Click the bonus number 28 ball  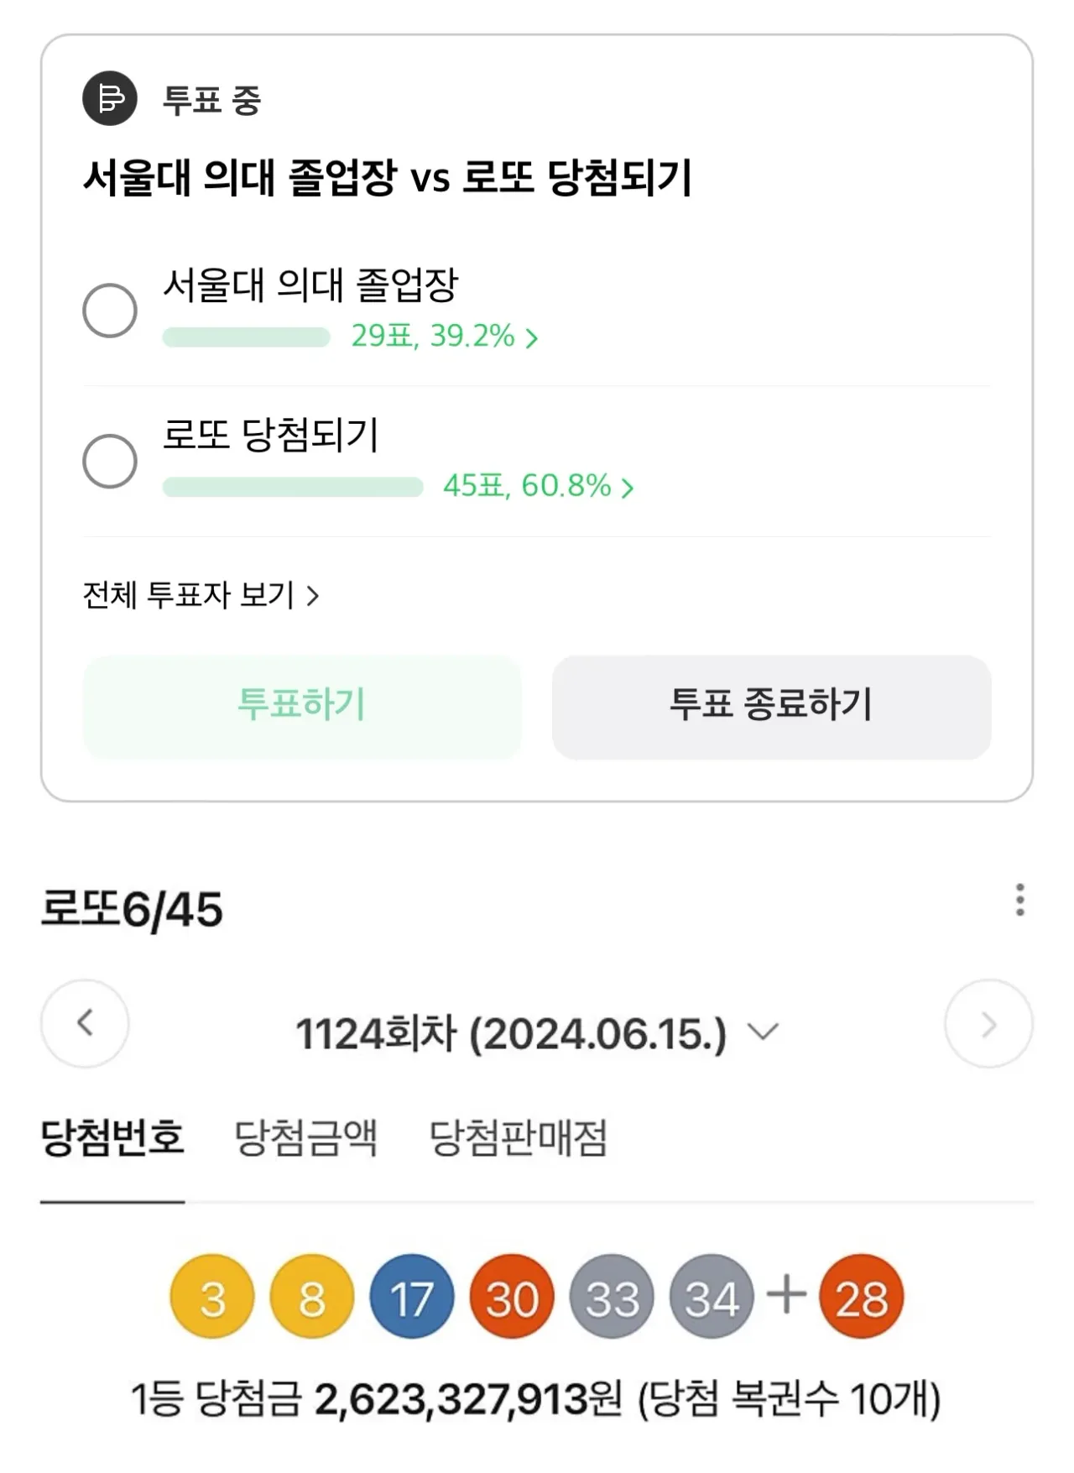coord(862,1298)
